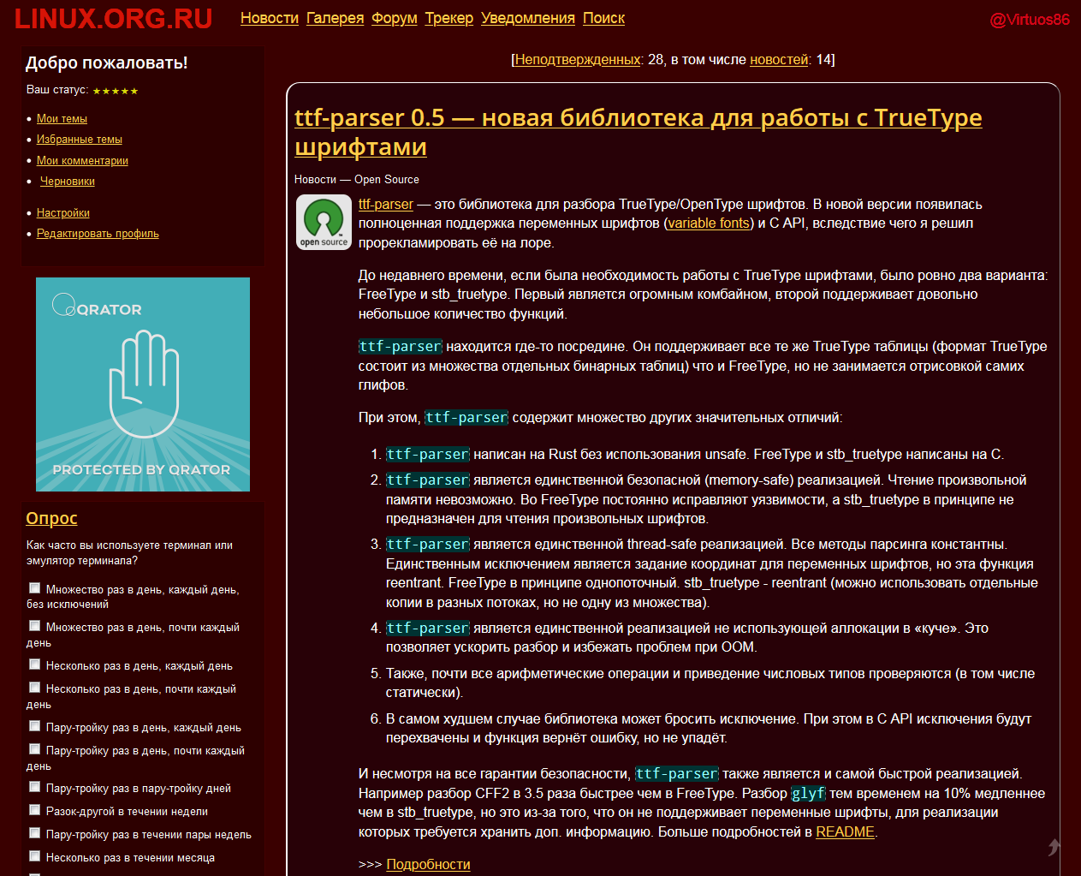Screen dimensions: 1081x876
Task: Open 'Редактировать профиль' link
Action: pyautogui.click(x=98, y=234)
